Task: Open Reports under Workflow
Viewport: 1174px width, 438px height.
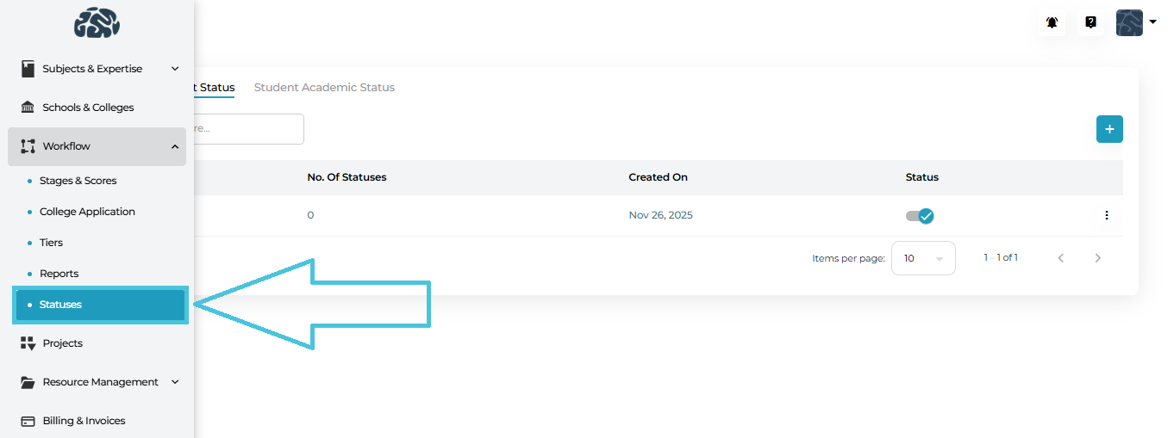Action: click(59, 274)
